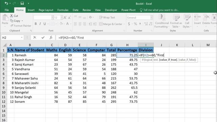Click the Fill Color bucket
Image resolution: width=217 pixels, height=122 pixels.
(x=61, y=24)
